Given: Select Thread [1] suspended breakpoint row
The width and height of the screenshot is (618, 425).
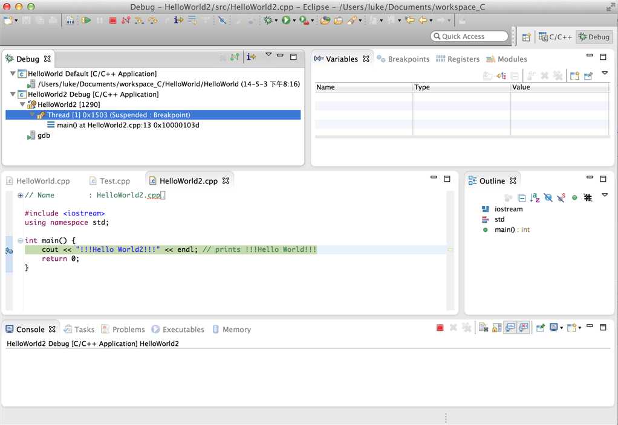Looking at the screenshot, I should [153, 115].
